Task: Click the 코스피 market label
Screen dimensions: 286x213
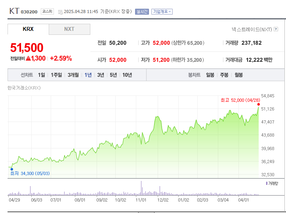Action: [x=47, y=11]
